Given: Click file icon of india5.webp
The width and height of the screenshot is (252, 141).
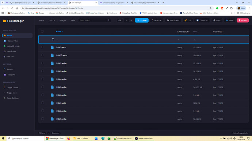Looking at the screenshot, I should (52, 87).
